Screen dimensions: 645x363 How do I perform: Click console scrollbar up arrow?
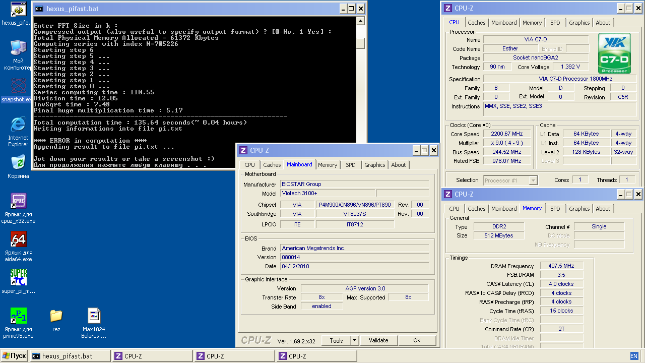point(360,21)
